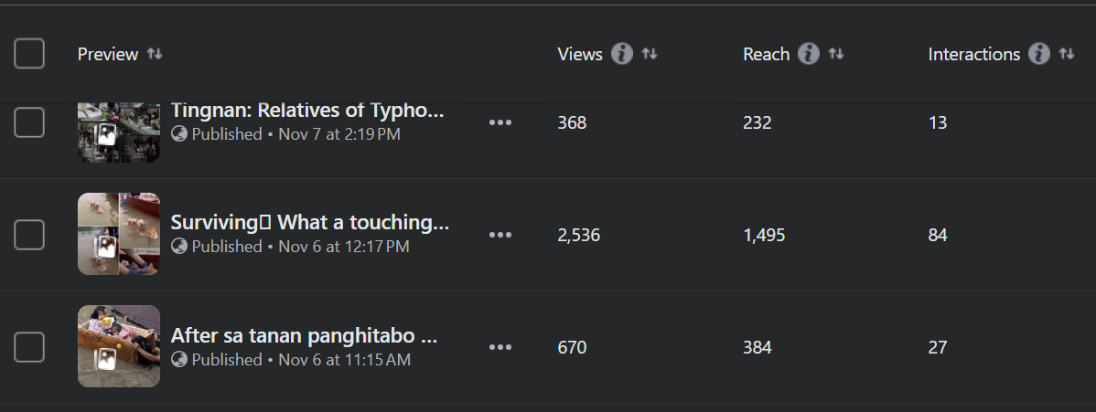1096x412 pixels.
Task: Open the Tingnan: Relatives of Typho... post
Action: coord(307,111)
